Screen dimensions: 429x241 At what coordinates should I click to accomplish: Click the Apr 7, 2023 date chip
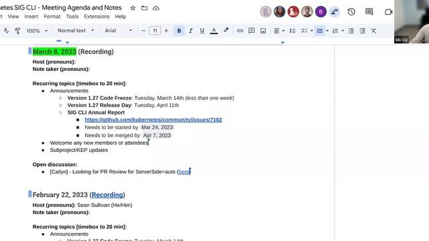(157, 135)
